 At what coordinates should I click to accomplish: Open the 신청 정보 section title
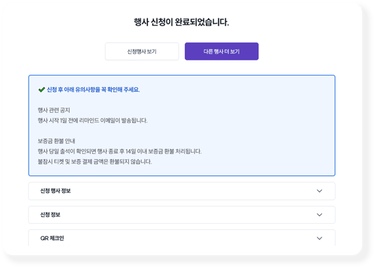(x=50, y=215)
